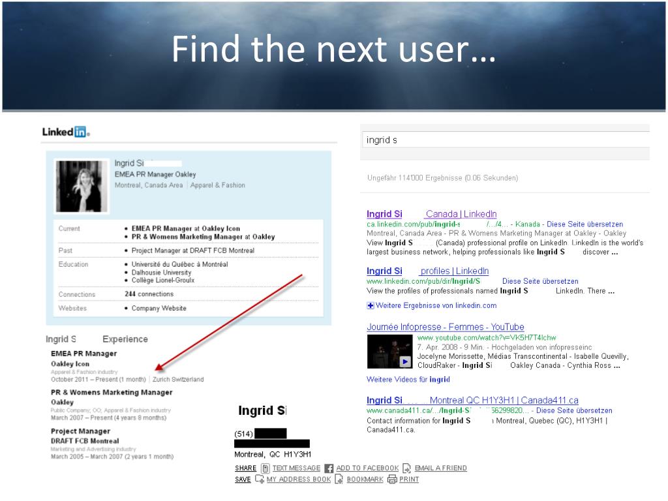Click 'Weitere Ergebnisse von linkedin.com'
668x501 pixels.
[436, 305]
